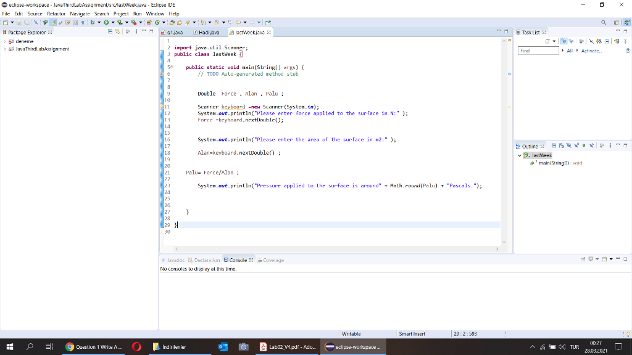Viewport: 632px width, 355px height.
Task: Click the All link in Task List
Action: click(570, 51)
